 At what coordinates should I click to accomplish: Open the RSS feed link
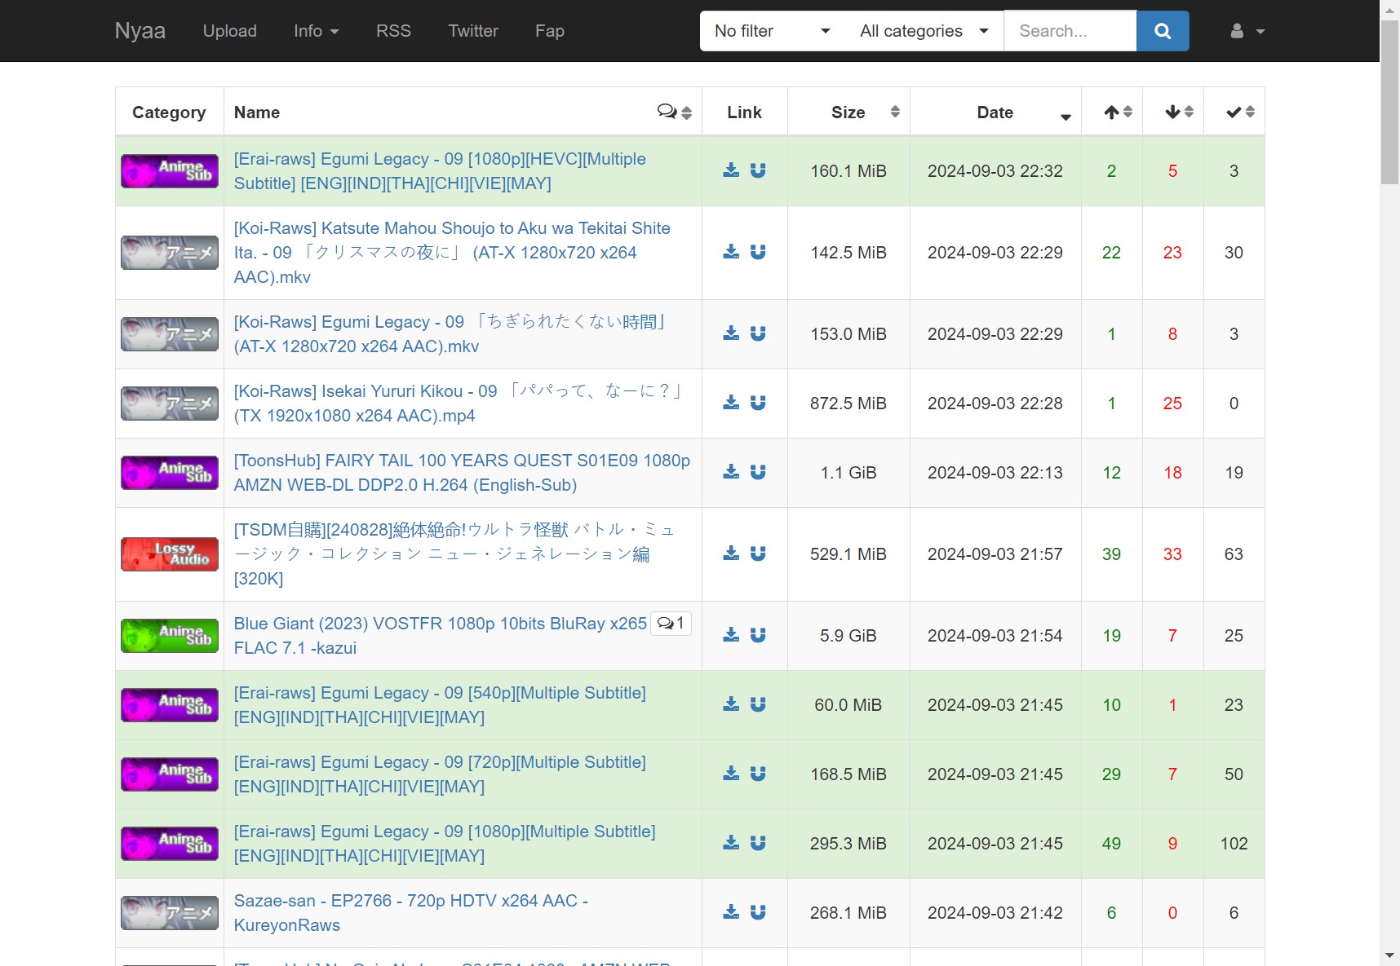click(393, 31)
